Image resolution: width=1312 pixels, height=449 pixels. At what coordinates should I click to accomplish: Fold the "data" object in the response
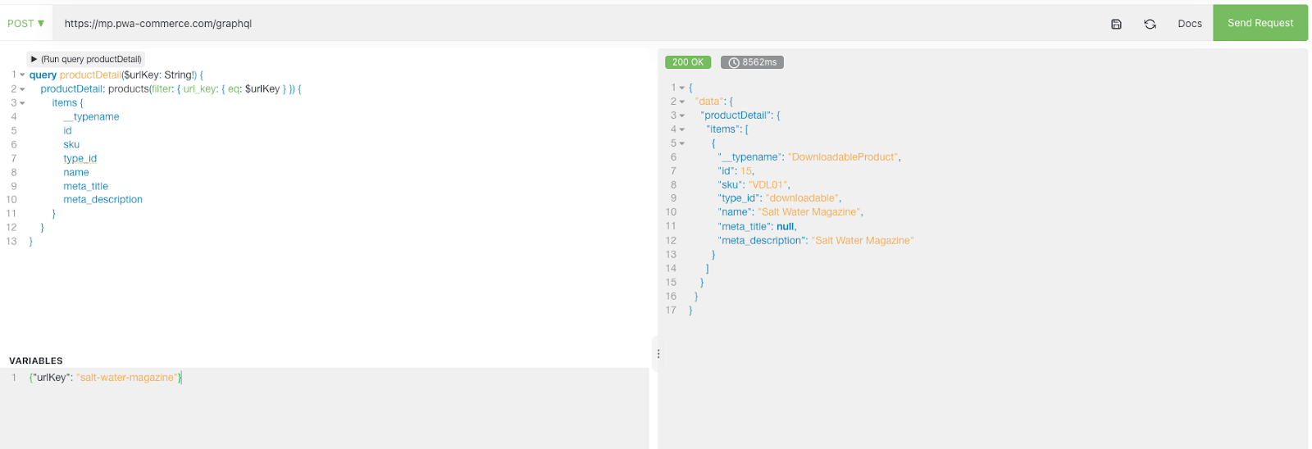[x=682, y=102]
